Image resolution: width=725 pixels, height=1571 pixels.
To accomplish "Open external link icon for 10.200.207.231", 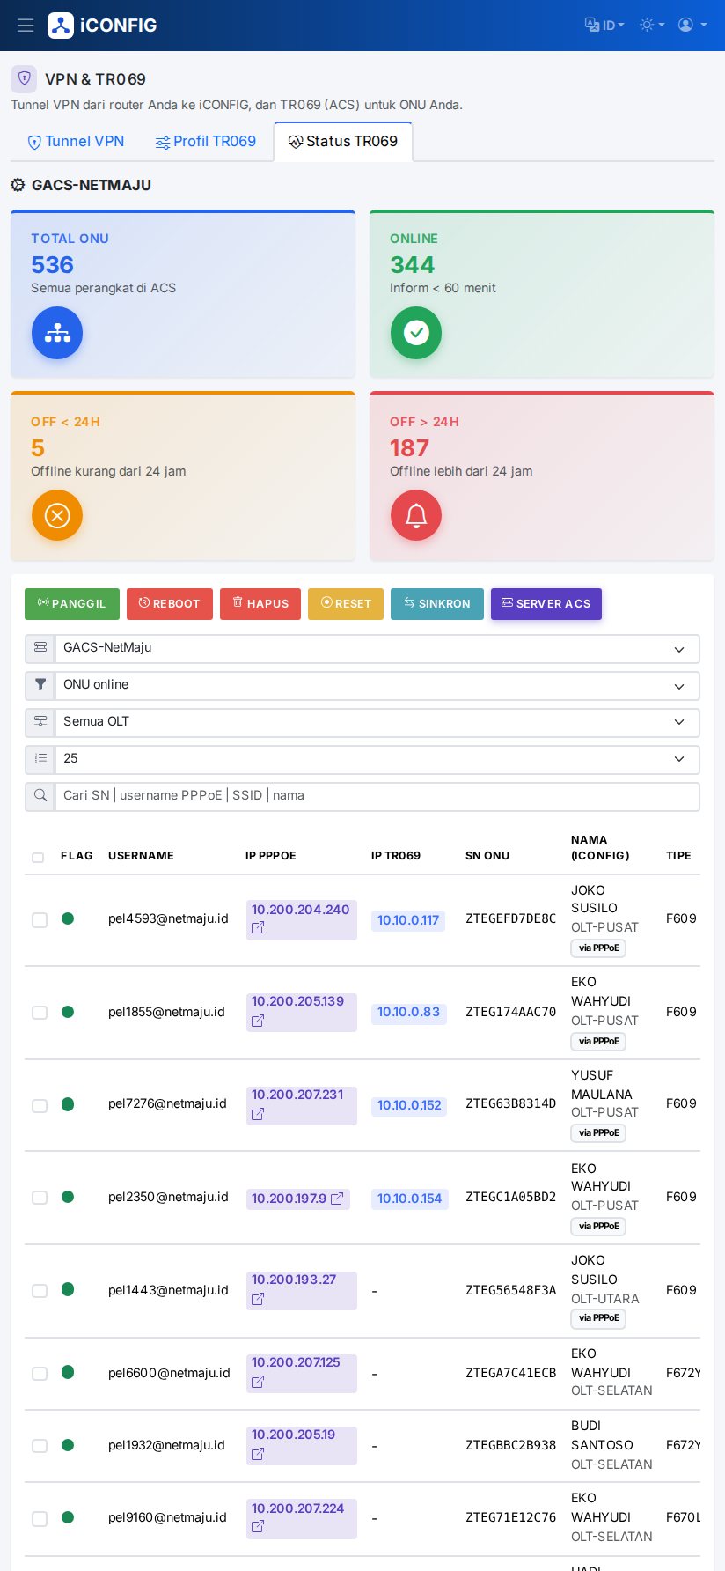I will click(258, 1115).
